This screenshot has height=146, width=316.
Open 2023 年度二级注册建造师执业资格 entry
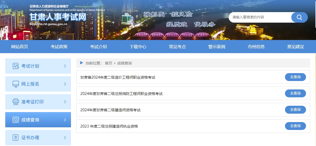click(109, 126)
